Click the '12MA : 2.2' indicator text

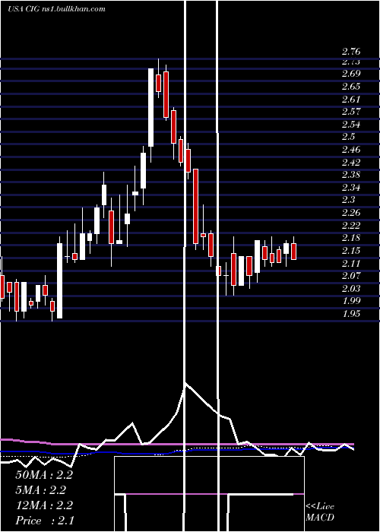(44, 505)
